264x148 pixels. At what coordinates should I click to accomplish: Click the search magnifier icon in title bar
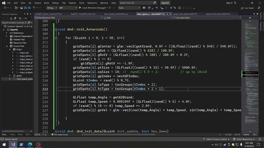pos(155,3)
